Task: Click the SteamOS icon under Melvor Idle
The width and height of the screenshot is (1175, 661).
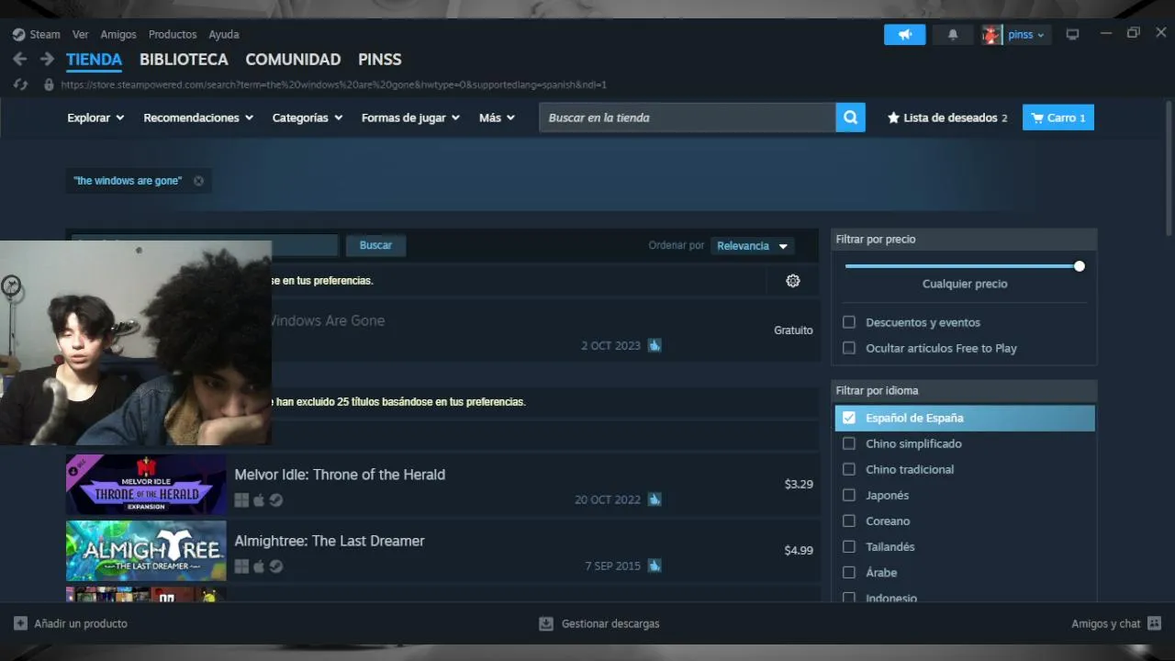Action: point(276,500)
